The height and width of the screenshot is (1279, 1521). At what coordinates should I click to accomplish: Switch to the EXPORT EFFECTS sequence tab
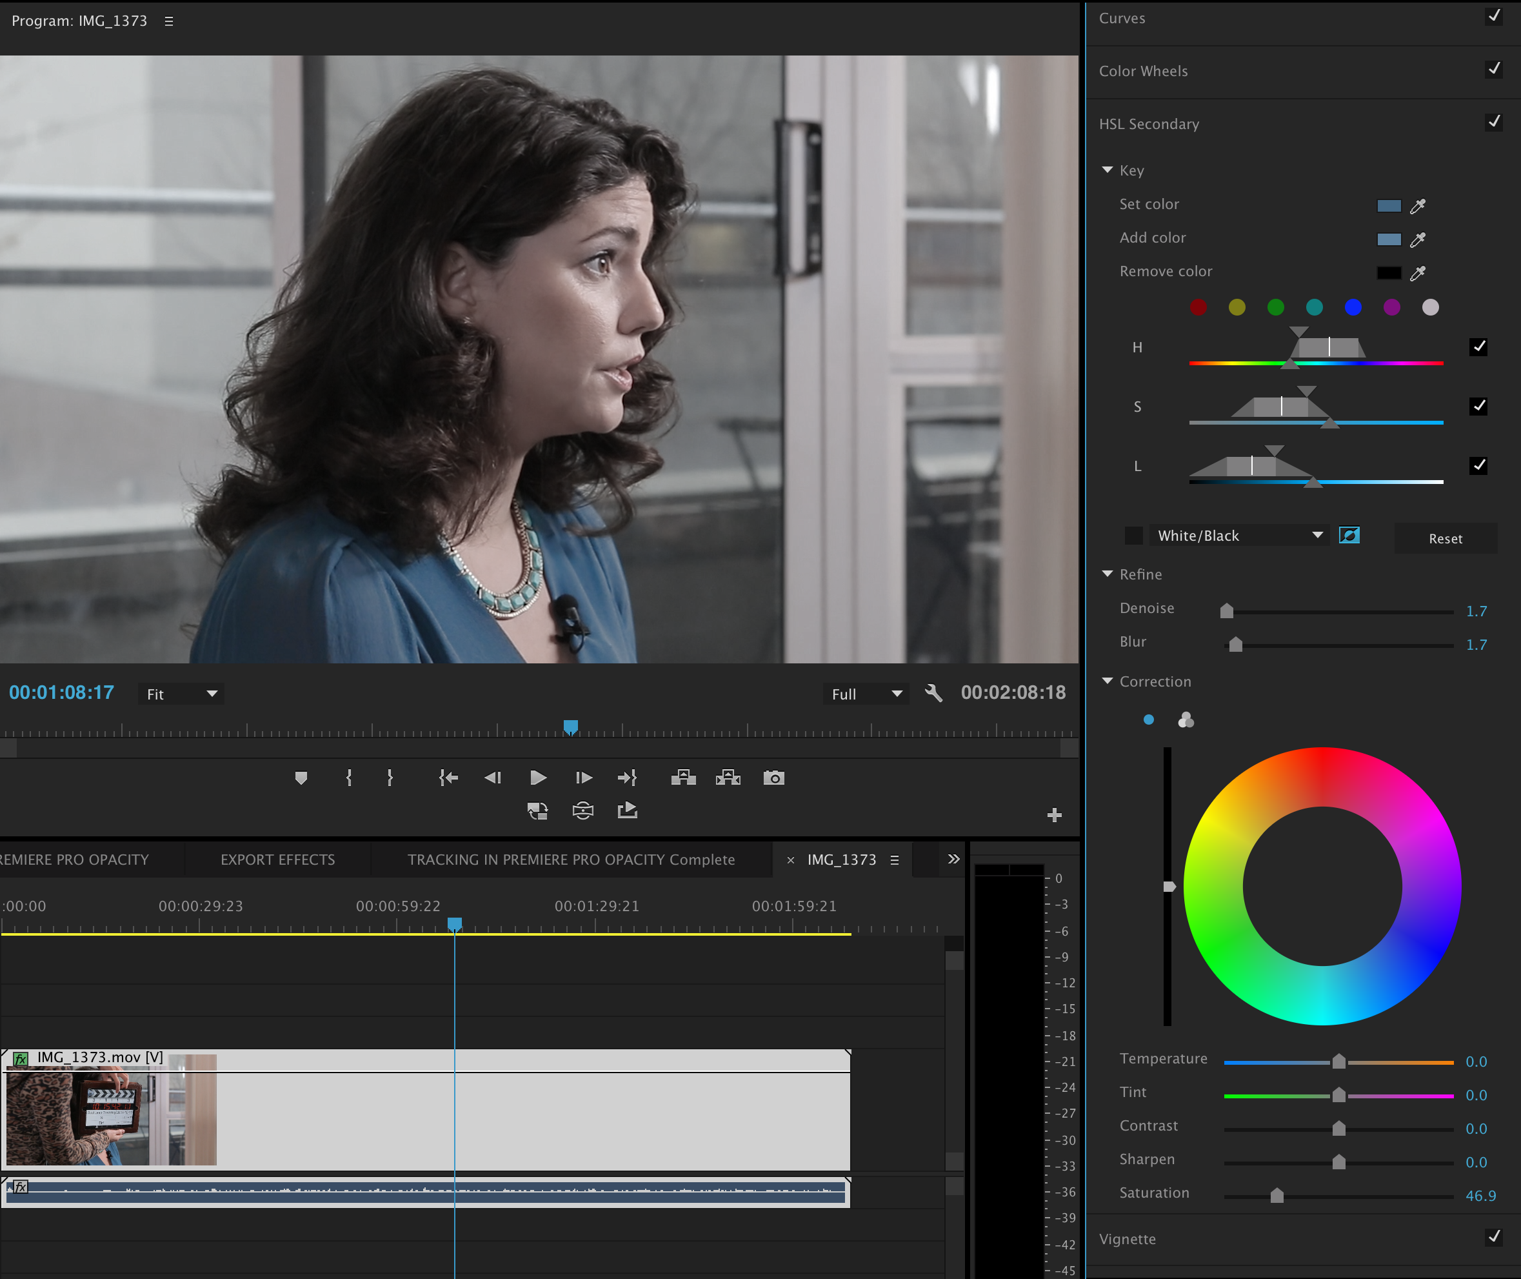[x=277, y=860]
